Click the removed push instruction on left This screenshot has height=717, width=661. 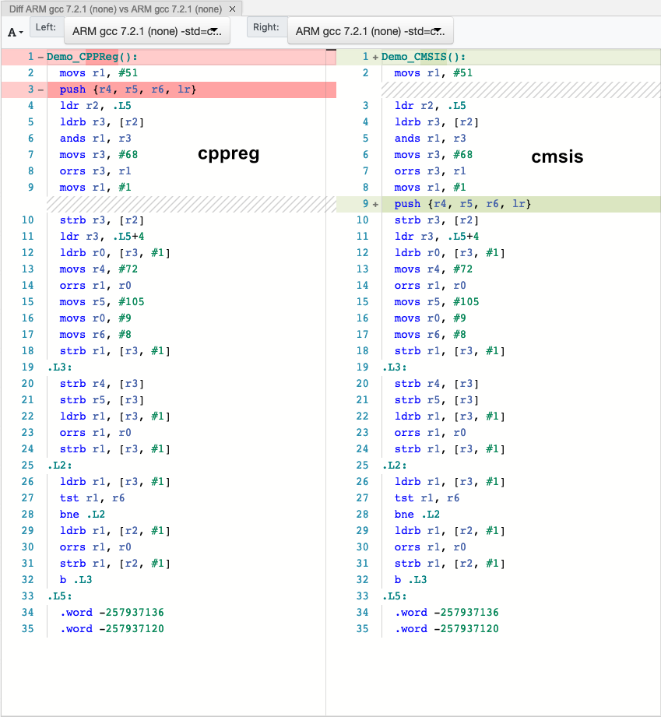click(x=128, y=90)
